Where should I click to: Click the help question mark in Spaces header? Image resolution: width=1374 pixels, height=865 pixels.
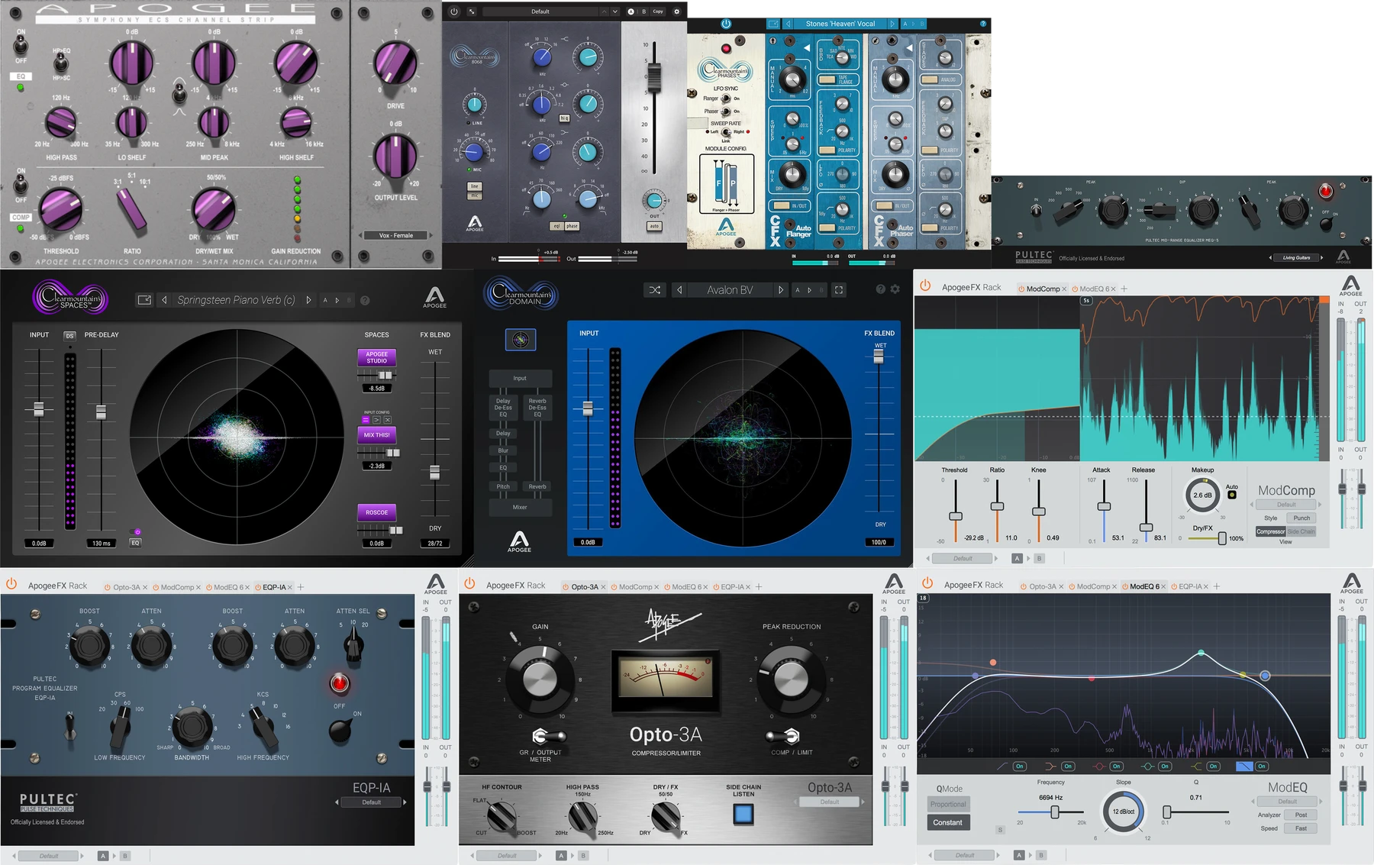tap(365, 300)
